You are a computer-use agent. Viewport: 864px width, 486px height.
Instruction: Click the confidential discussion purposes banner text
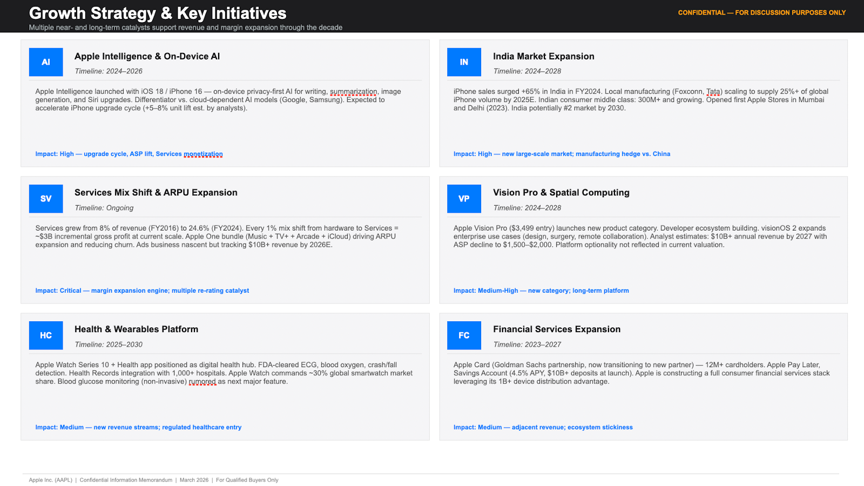(761, 12)
